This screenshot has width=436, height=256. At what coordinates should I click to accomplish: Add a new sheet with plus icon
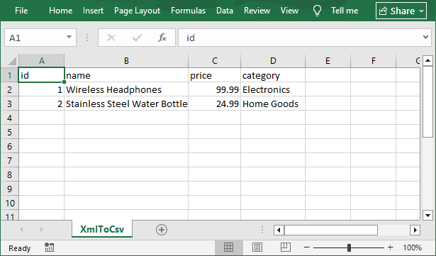click(162, 230)
